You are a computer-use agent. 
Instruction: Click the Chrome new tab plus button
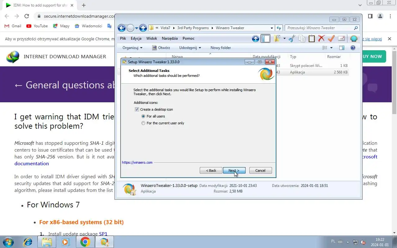coord(84,5)
